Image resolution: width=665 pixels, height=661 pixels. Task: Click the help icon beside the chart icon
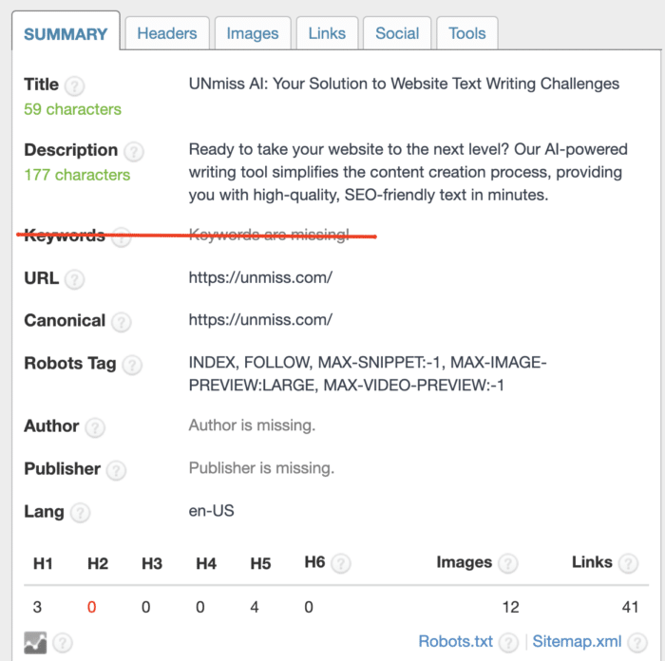point(63,643)
